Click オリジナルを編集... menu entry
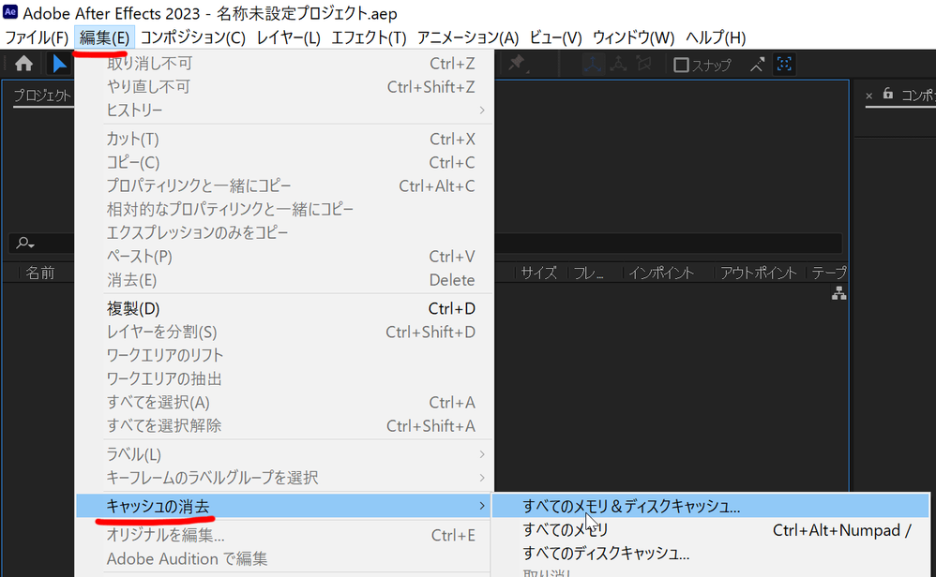 tap(285, 535)
